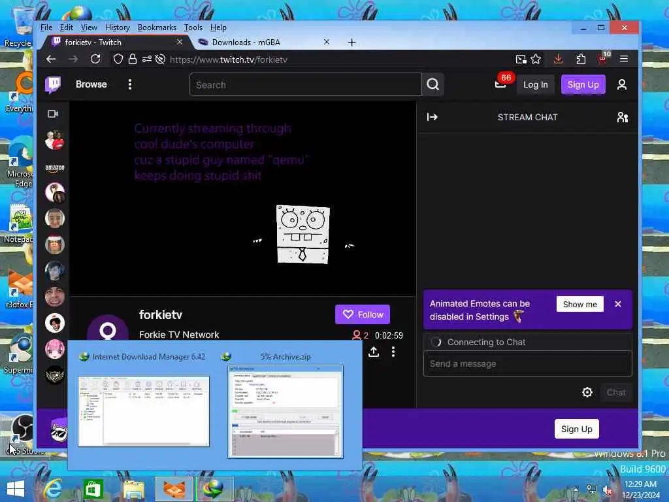
Task: Click the Log In button
Action: tap(536, 84)
